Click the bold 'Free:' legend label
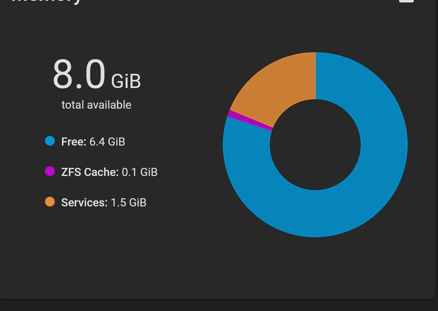Viewport: 438px width, 311px height. tap(74, 142)
